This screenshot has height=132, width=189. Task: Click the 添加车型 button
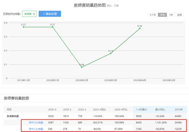click(50, 14)
